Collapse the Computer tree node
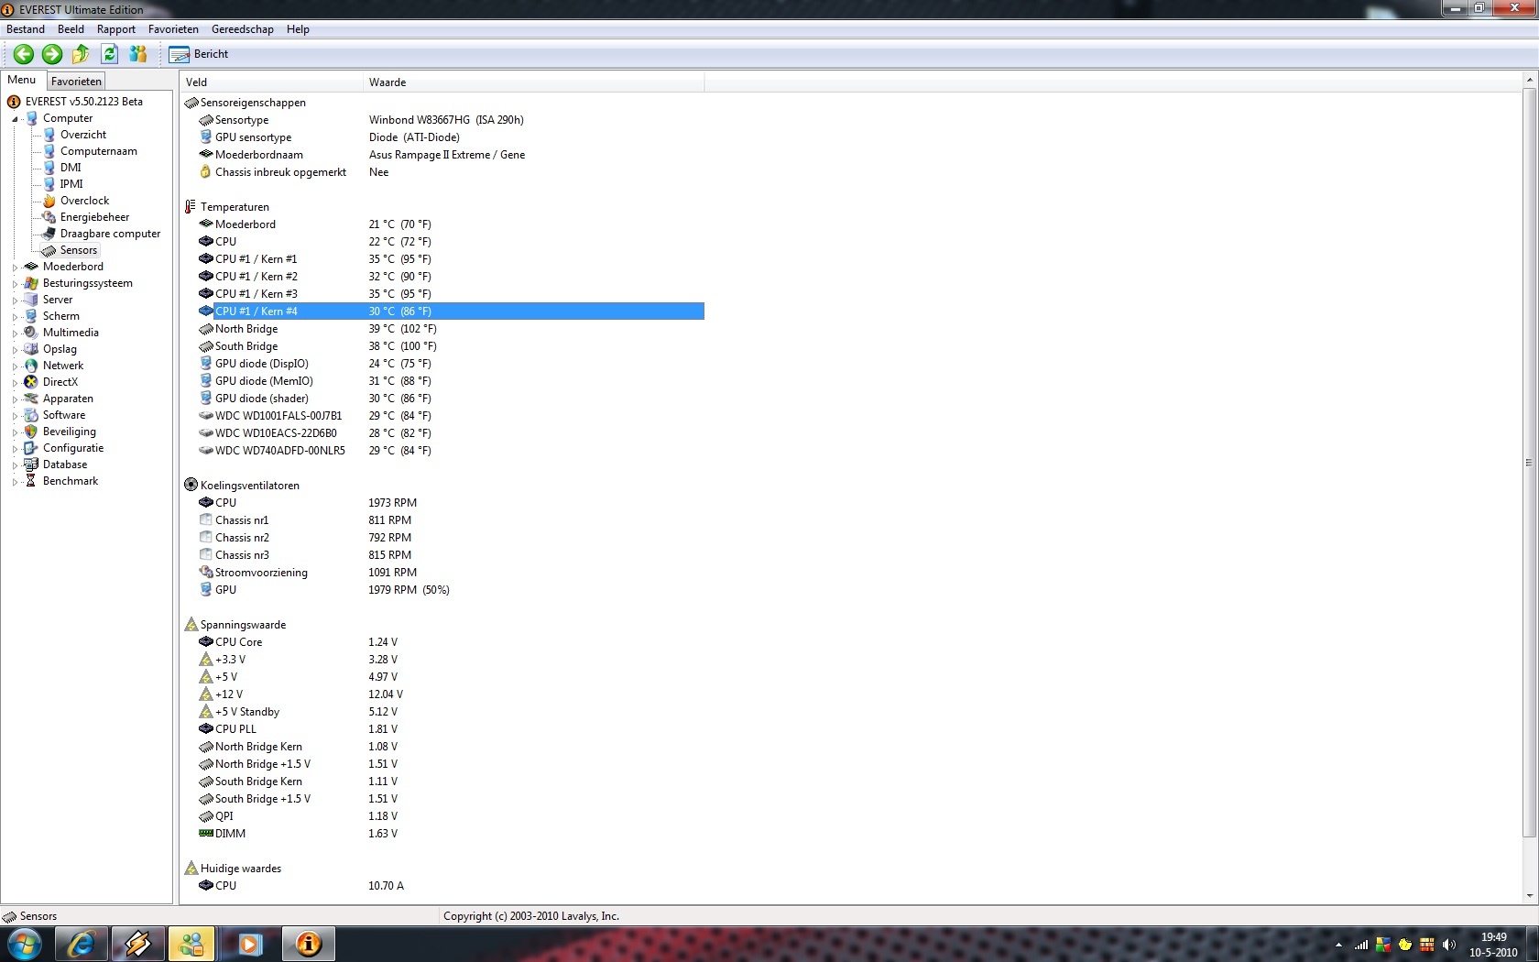Image resolution: width=1539 pixels, height=962 pixels. coord(15,119)
